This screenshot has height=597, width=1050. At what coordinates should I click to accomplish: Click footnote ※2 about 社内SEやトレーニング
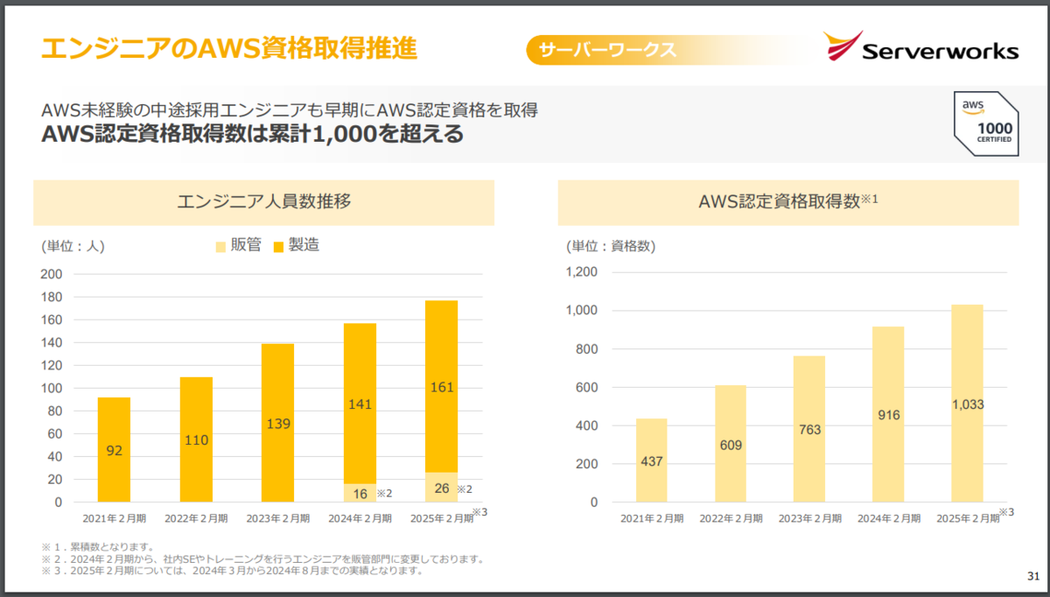click(262, 558)
